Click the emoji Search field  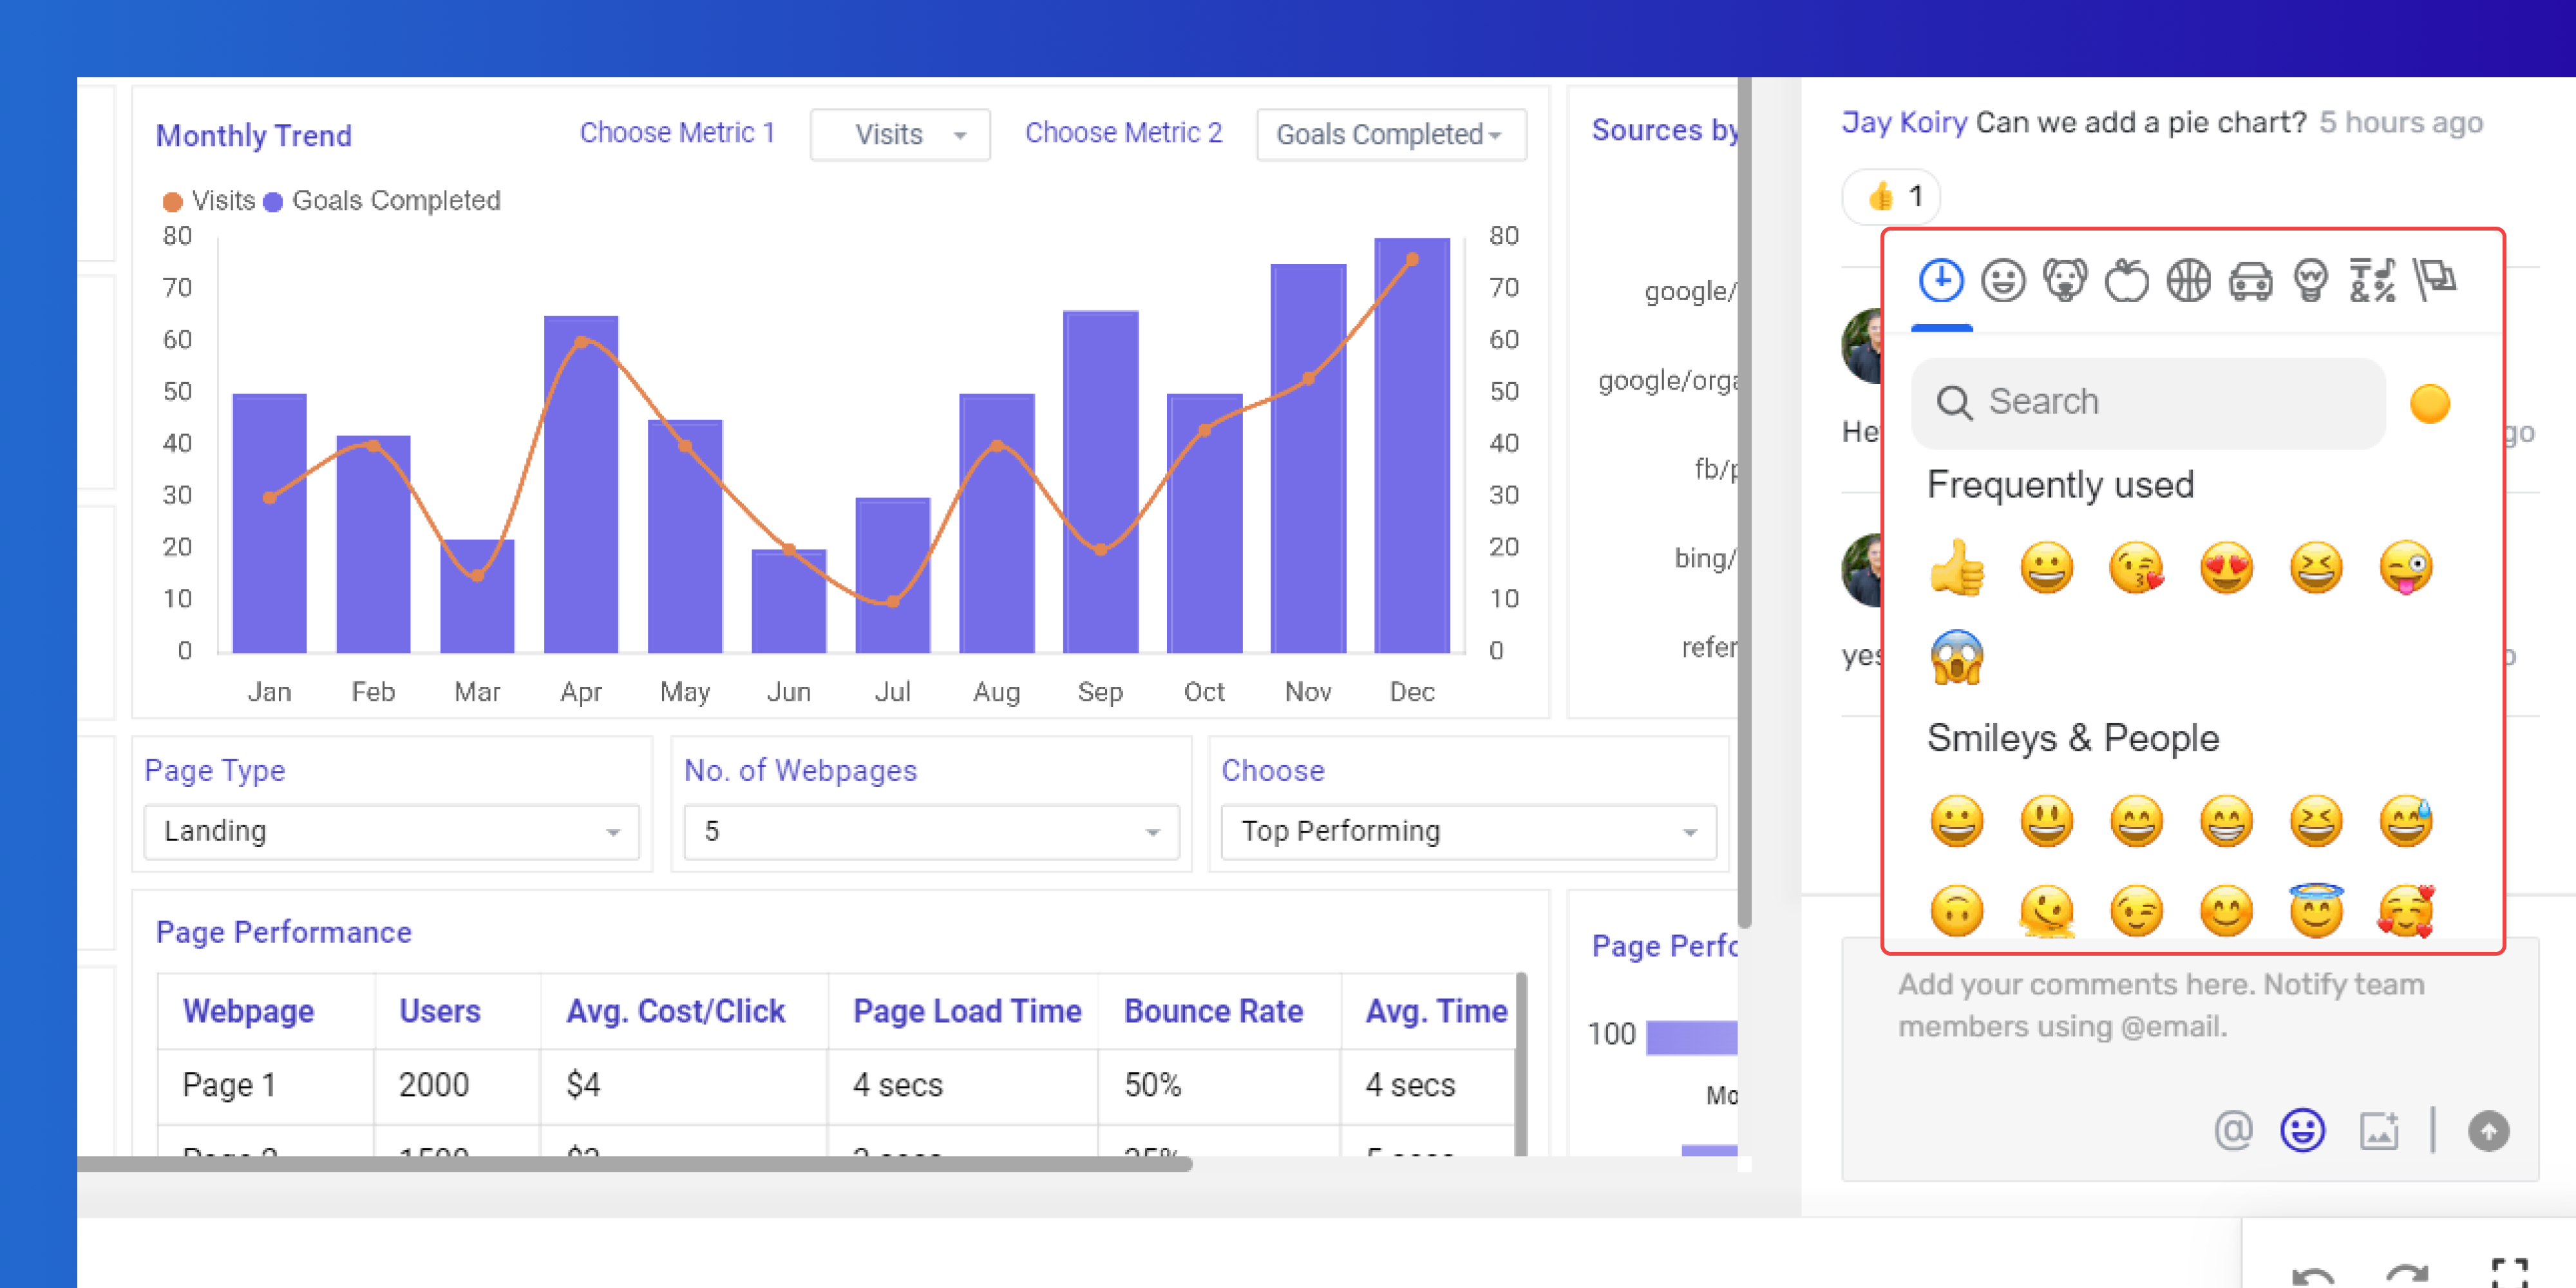click(2148, 402)
